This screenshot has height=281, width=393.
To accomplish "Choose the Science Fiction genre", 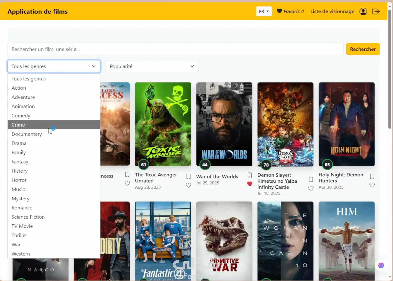I will click(x=54, y=217).
